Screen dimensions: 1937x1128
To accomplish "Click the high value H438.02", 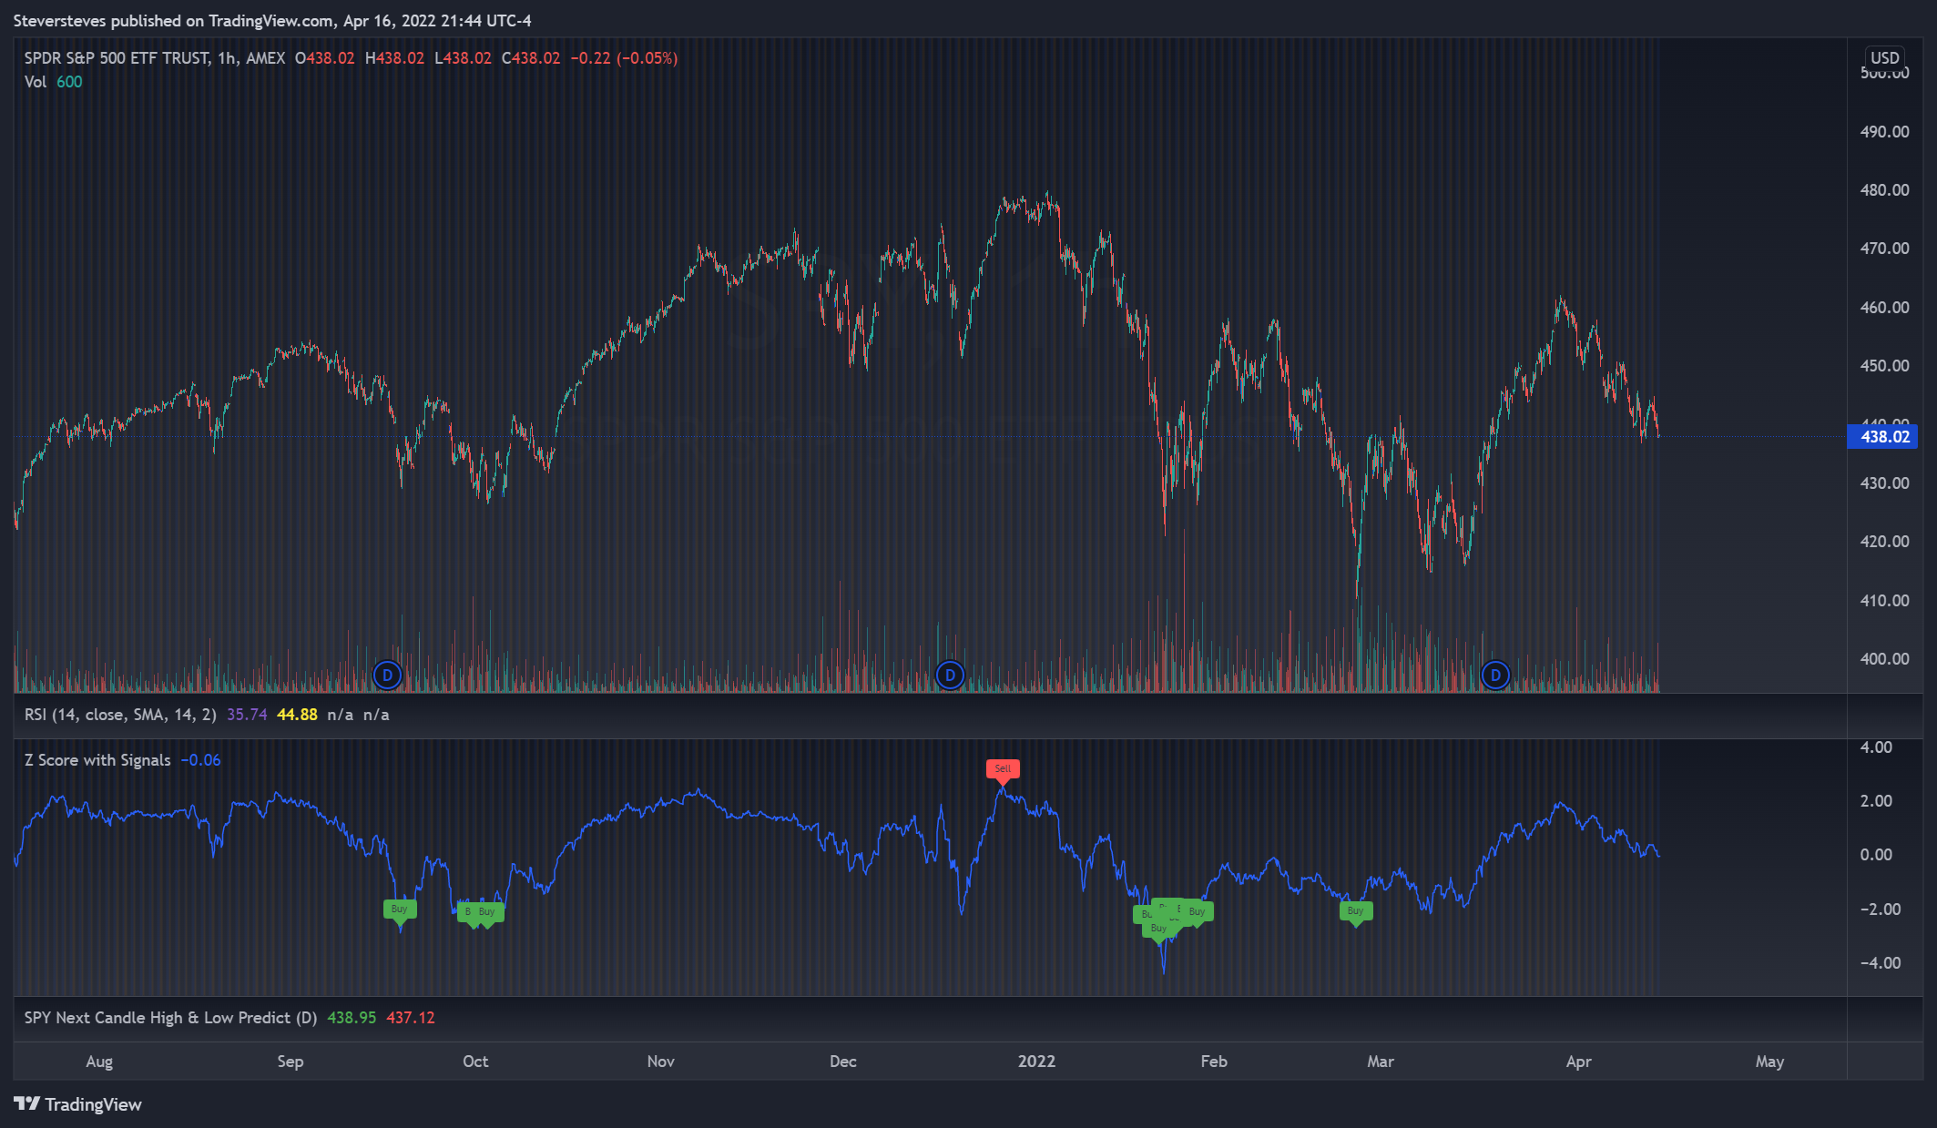I will coord(394,58).
